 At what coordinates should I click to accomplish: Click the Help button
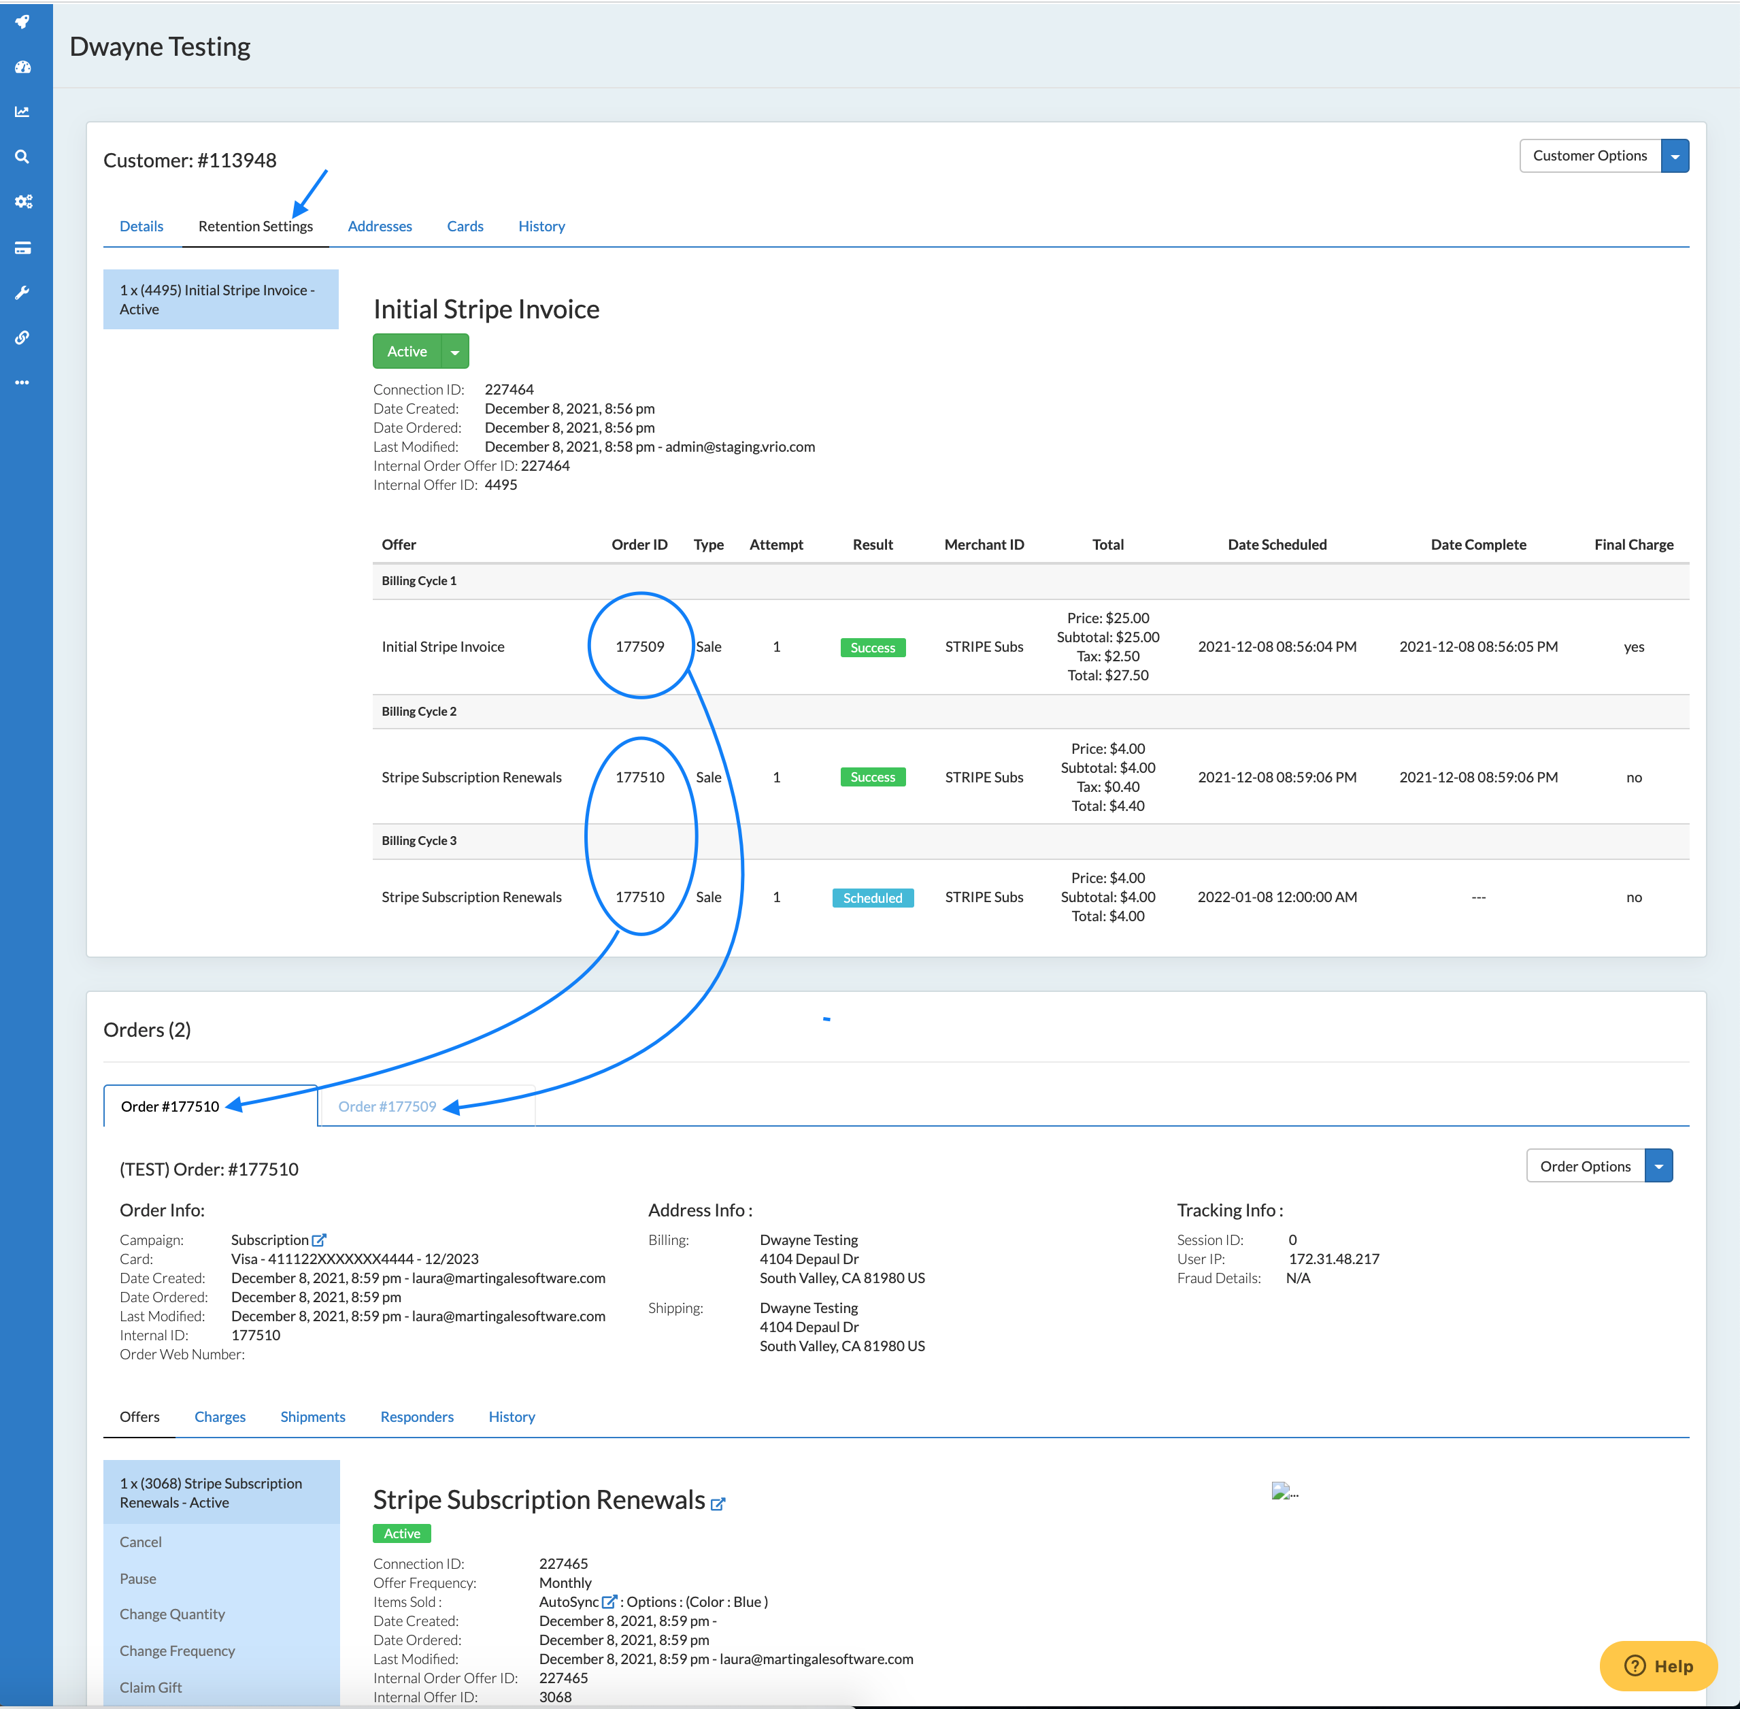click(1658, 1666)
